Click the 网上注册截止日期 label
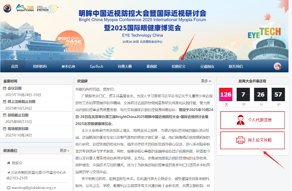Viewport: 292px width, 191px height. coord(21,101)
